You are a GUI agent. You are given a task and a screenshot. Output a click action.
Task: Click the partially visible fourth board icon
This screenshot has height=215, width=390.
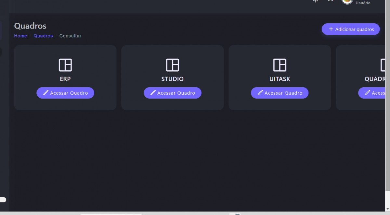[383, 65]
